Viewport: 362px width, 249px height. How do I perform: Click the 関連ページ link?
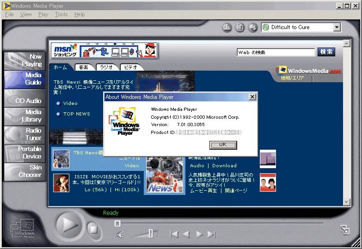coord(236,191)
